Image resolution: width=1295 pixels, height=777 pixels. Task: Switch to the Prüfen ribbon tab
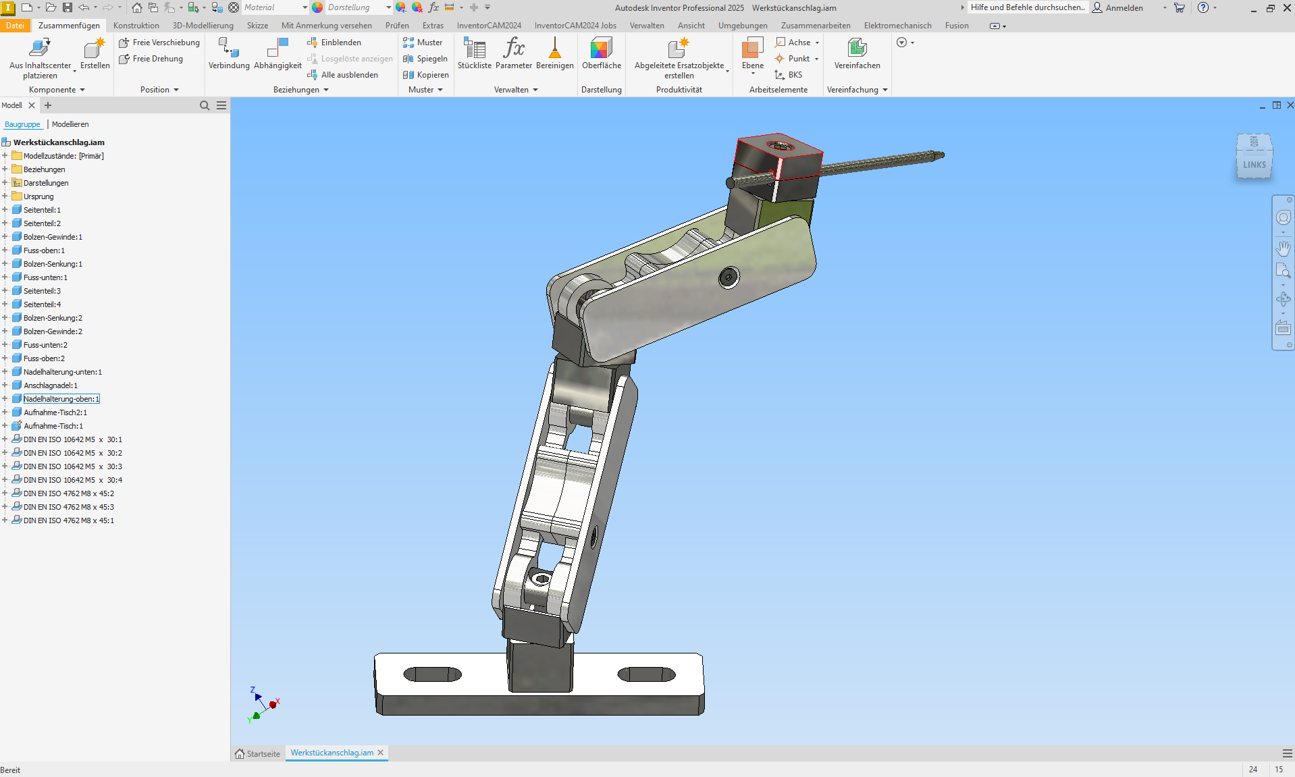pos(397,25)
